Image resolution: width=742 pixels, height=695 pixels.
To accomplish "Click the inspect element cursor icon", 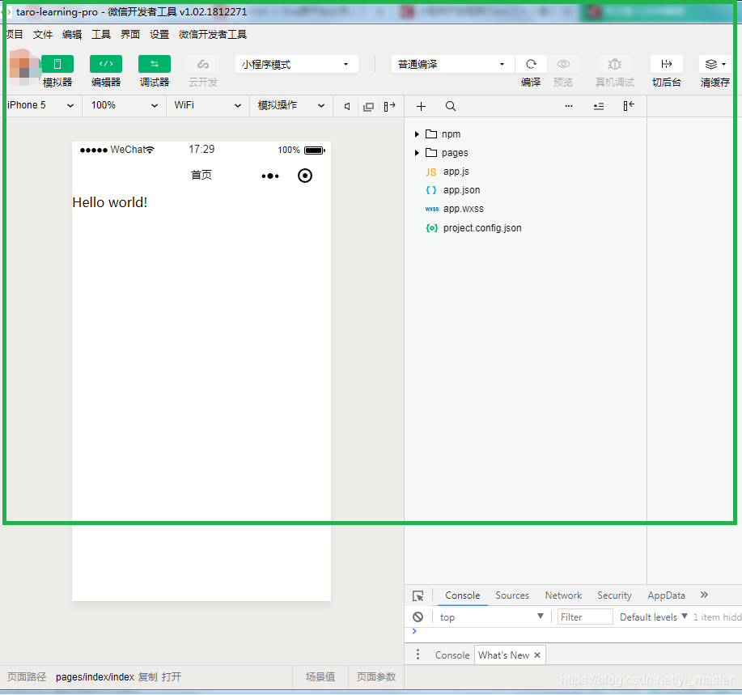I will pyautogui.click(x=418, y=596).
